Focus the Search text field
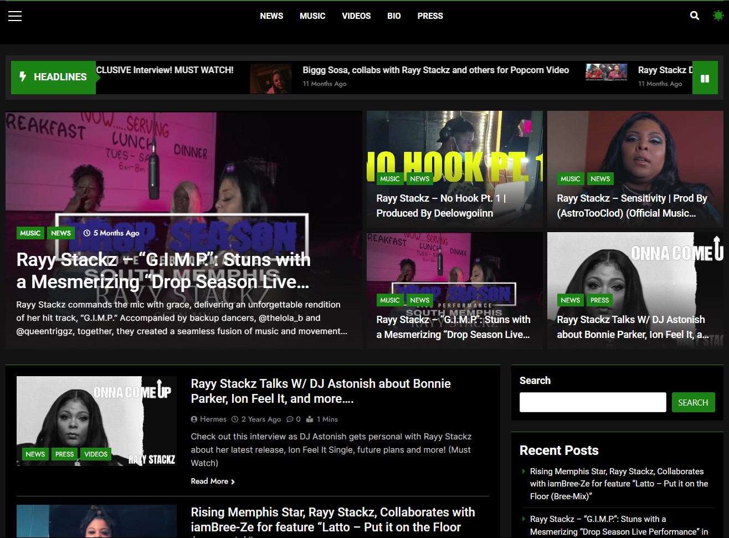Viewport: 729px width, 538px height. (x=593, y=402)
